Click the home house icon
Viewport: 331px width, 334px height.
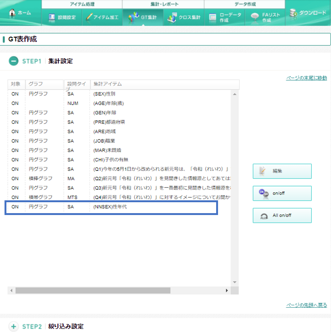tap(12, 13)
